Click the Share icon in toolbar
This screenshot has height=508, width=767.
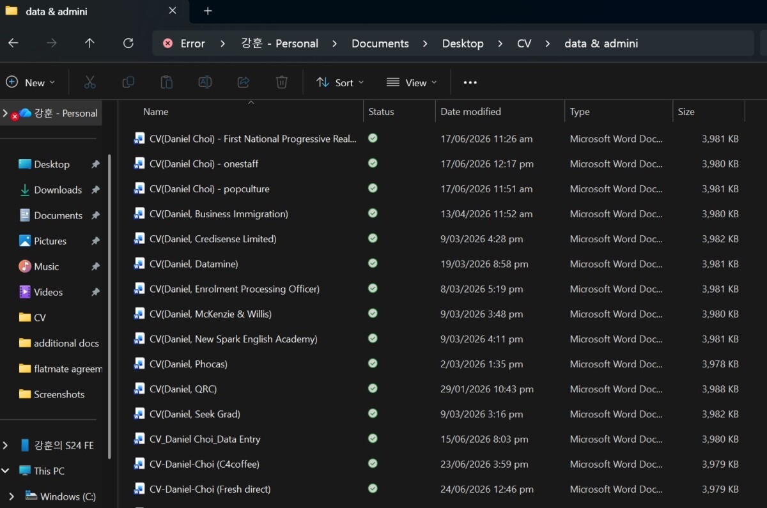[x=243, y=82]
